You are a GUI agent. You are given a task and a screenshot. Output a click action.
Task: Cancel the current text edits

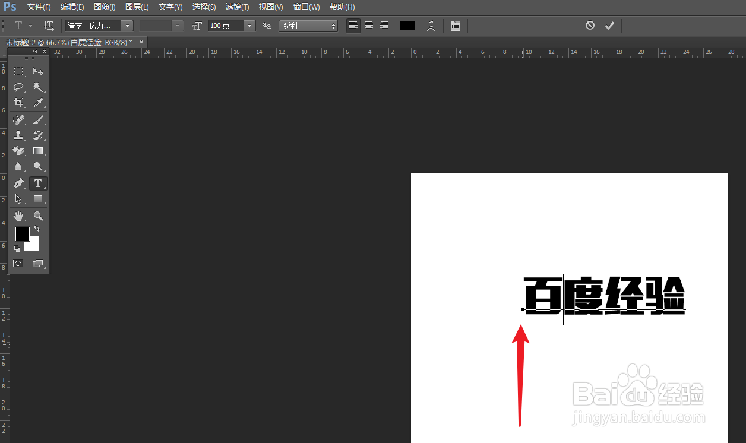[x=590, y=26]
